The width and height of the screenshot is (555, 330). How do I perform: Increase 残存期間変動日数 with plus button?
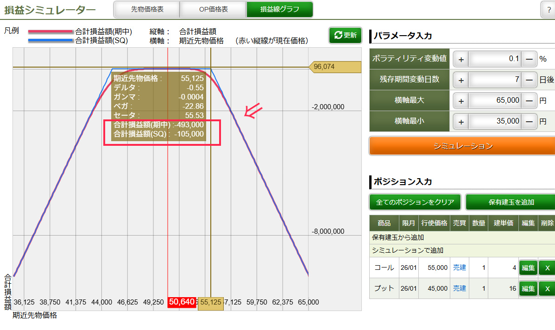[x=461, y=80]
